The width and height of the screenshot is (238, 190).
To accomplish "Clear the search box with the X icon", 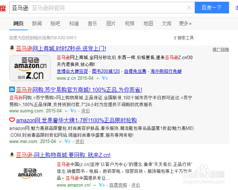I will (189, 8).
